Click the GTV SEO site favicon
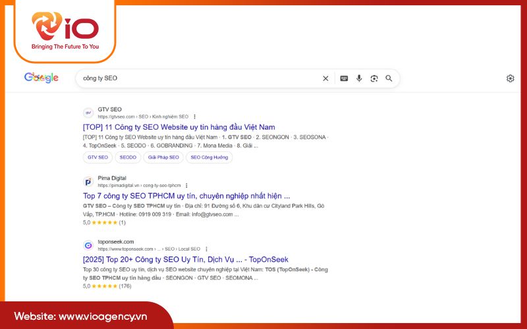This screenshot has height=329, width=527. (88, 113)
